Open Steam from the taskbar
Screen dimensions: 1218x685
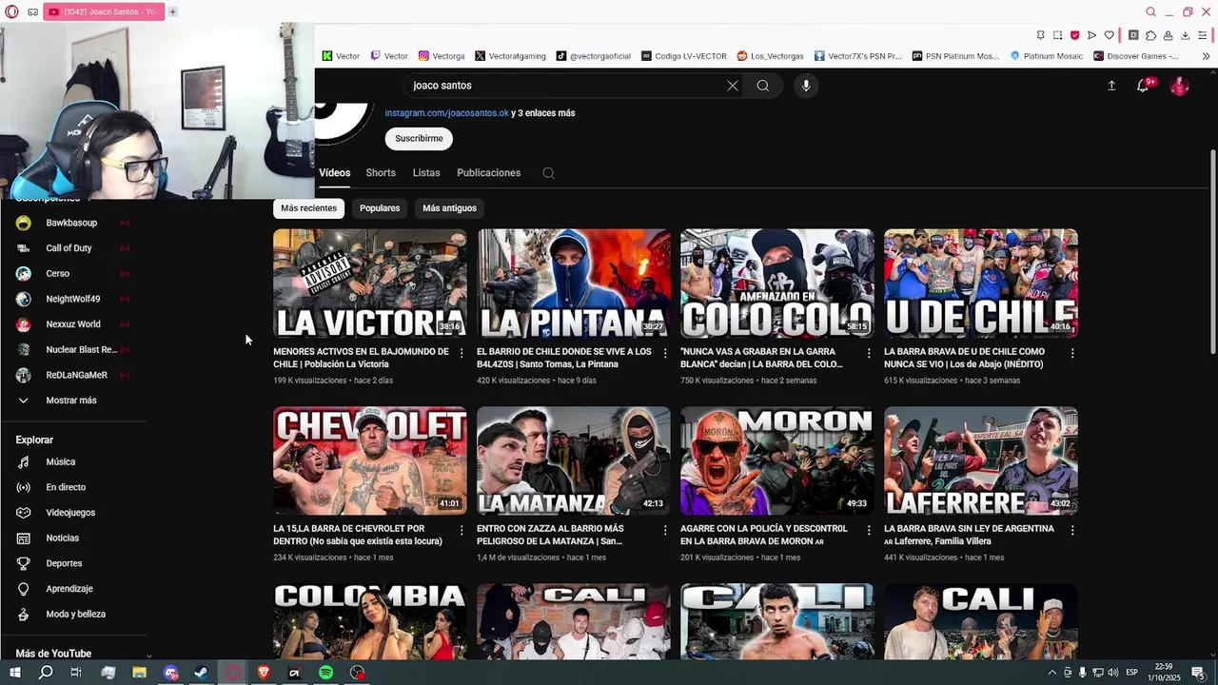coord(202,673)
